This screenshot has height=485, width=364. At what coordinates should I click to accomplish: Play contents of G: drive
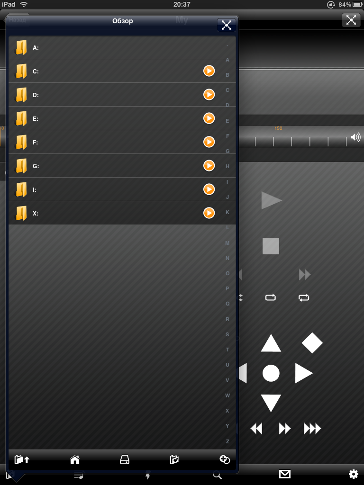(x=209, y=166)
